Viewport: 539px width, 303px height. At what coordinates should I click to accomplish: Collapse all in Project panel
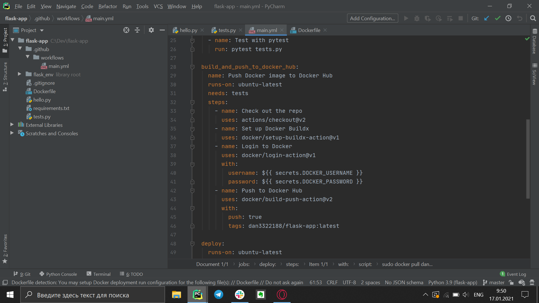(x=137, y=30)
